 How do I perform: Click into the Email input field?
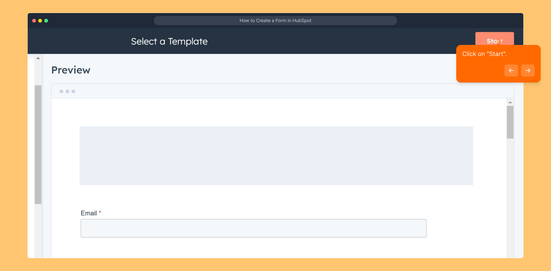tap(253, 228)
